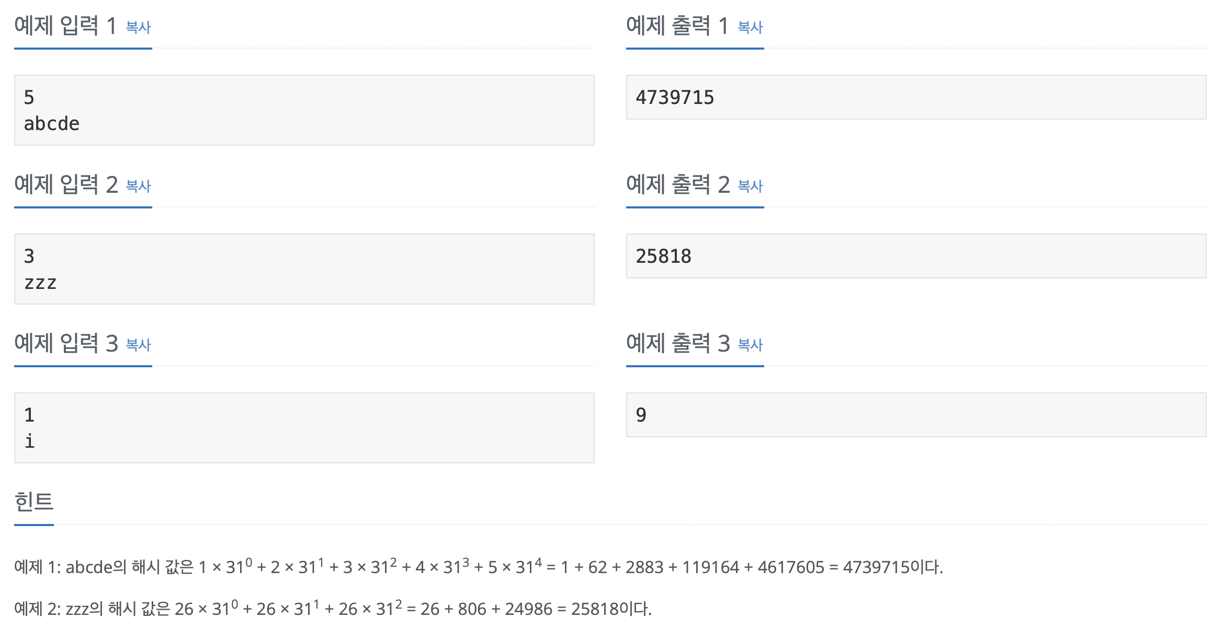Image resolution: width=1225 pixels, height=629 pixels.
Task: Click 복사 to copy 예제 출력 1
Action: coord(749,29)
